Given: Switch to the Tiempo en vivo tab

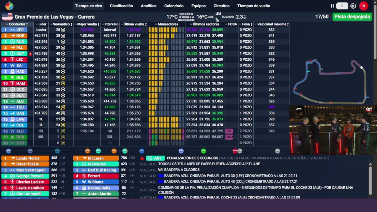Looking at the screenshot, I should click(88, 6).
